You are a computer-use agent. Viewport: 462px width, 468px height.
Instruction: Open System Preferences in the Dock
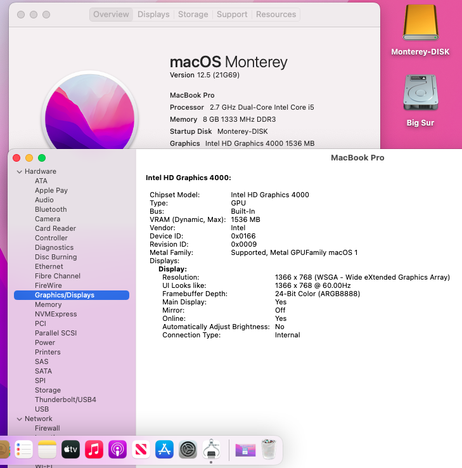coord(188,449)
